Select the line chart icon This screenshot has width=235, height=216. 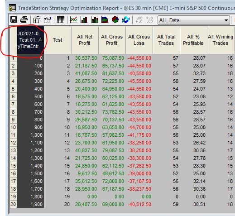[x=74, y=20]
